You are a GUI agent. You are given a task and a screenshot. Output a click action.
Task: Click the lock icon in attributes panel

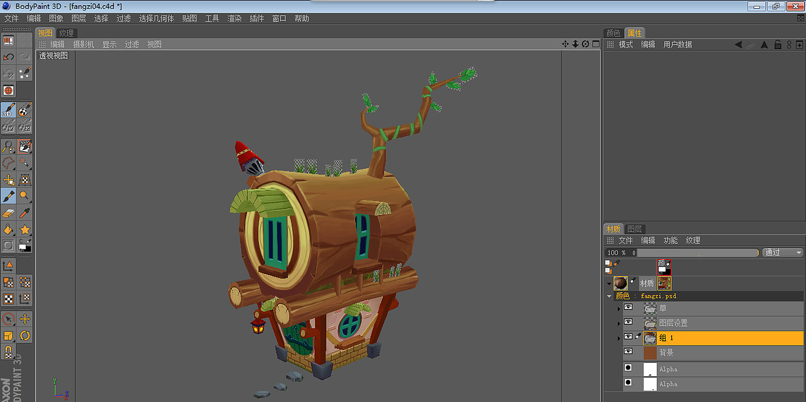(778, 44)
